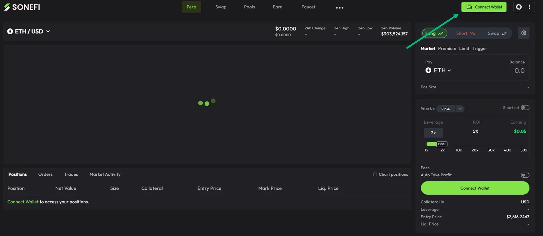Viewport: 543px width, 236px height.
Task: Click the network selector circle icon
Action: point(519,7)
